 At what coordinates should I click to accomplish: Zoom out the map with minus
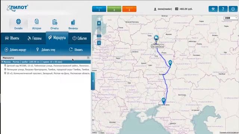click(x=99, y=43)
